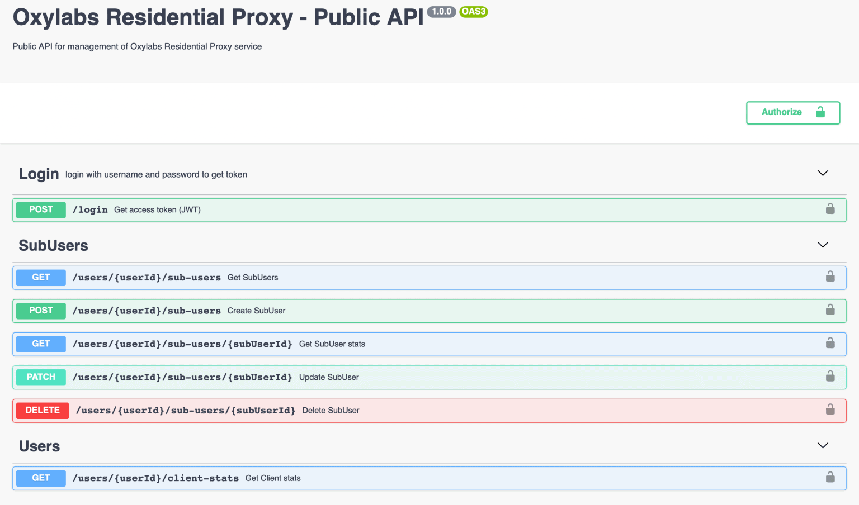Click the Users section heading
Viewport: 859px width, 505px height.
39,446
